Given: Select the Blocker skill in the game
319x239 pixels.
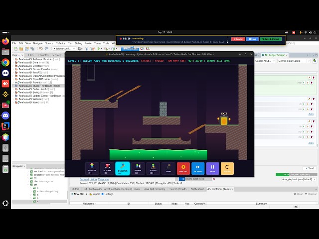Looking at the screenshot, I should pyautogui.click(x=107, y=168).
